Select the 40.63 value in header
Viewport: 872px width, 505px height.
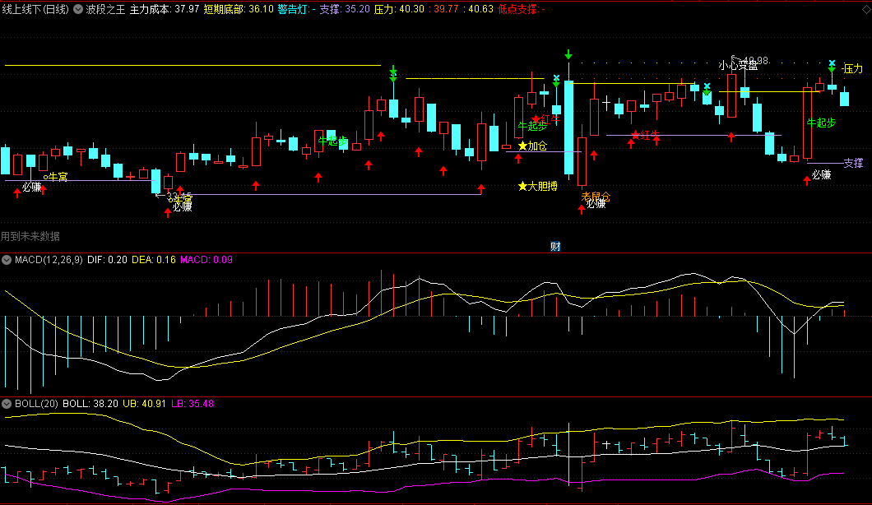tap(480, 9)
